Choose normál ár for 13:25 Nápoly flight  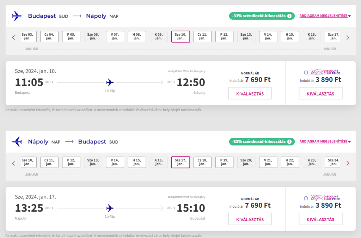[250, 219]
